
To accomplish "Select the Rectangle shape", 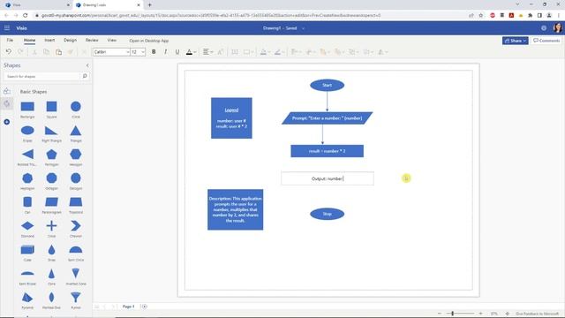I will point(27,106).
